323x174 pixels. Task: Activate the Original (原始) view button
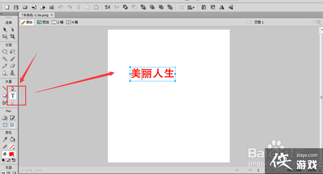click(27, 22)
